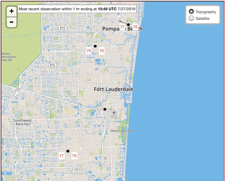Click the West Lake Park label
This screenshot has width=226, height=181.
tap(123, 131)
